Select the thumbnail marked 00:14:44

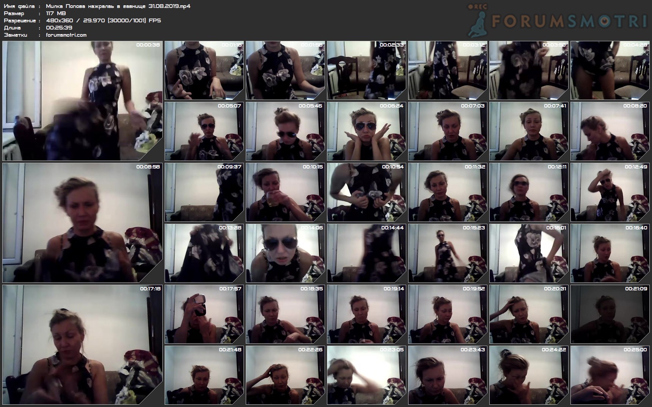[366, 253]
